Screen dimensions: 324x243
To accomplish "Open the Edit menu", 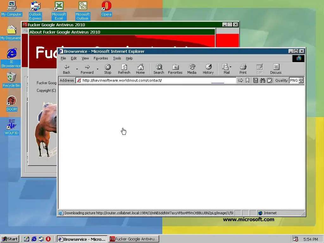I will [74, 58].
